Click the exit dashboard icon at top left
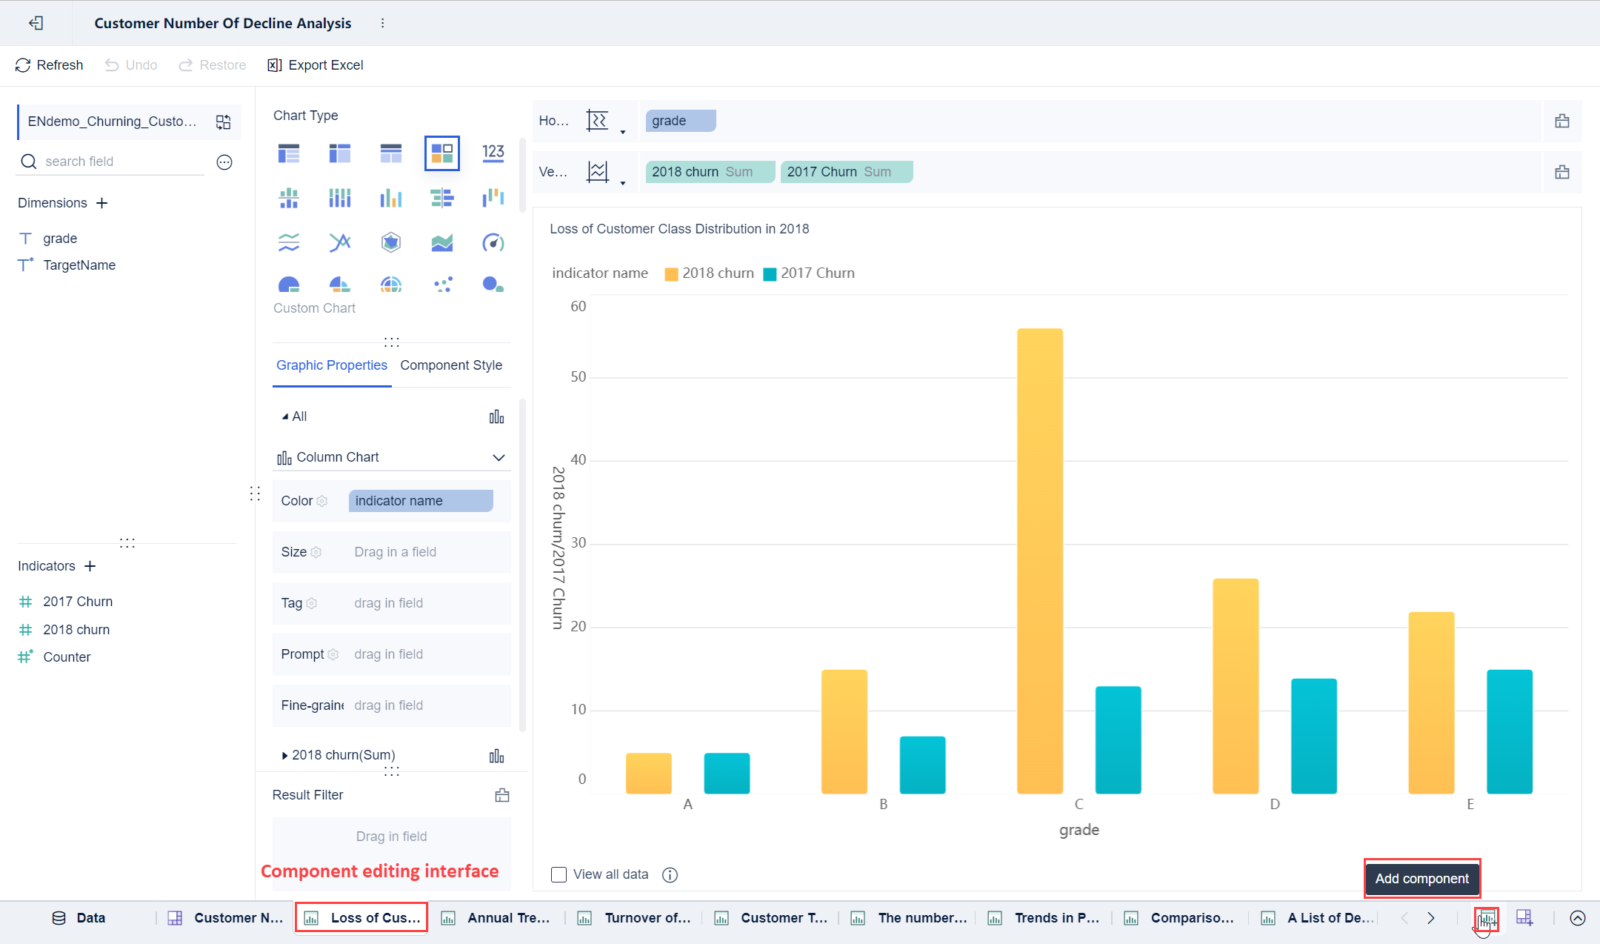This screenshot has width=1600, height=944. point(36,23)
